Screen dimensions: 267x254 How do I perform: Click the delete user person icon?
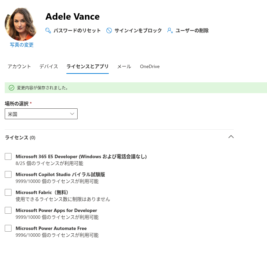(x=170, y=30)
